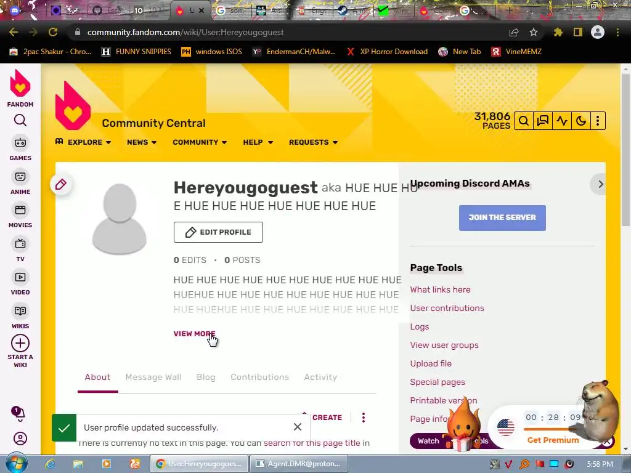Open the Chrome profile avatar
Screen dimensions: 631x473
598,32
